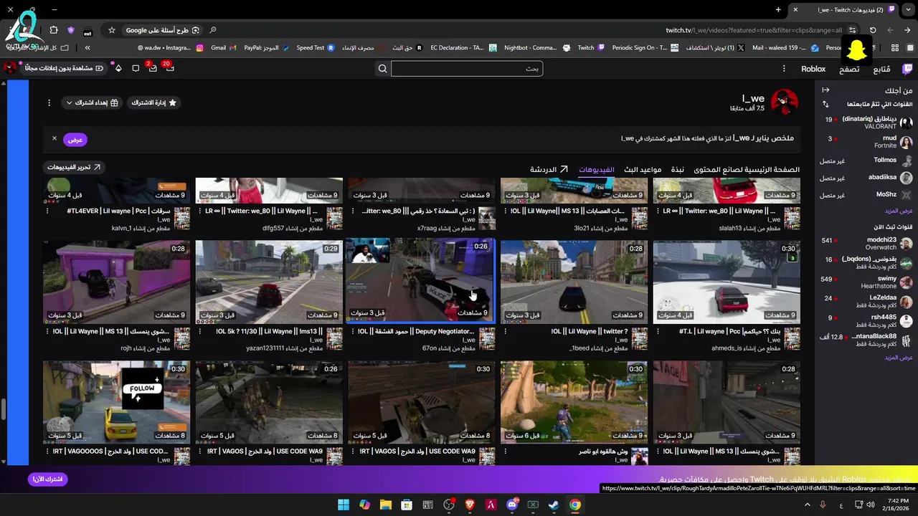Open LeZeldaa channel in sidebar
The width and height of the screenshot is (918, 516).
pyautogui.click(x=866, y=301)
